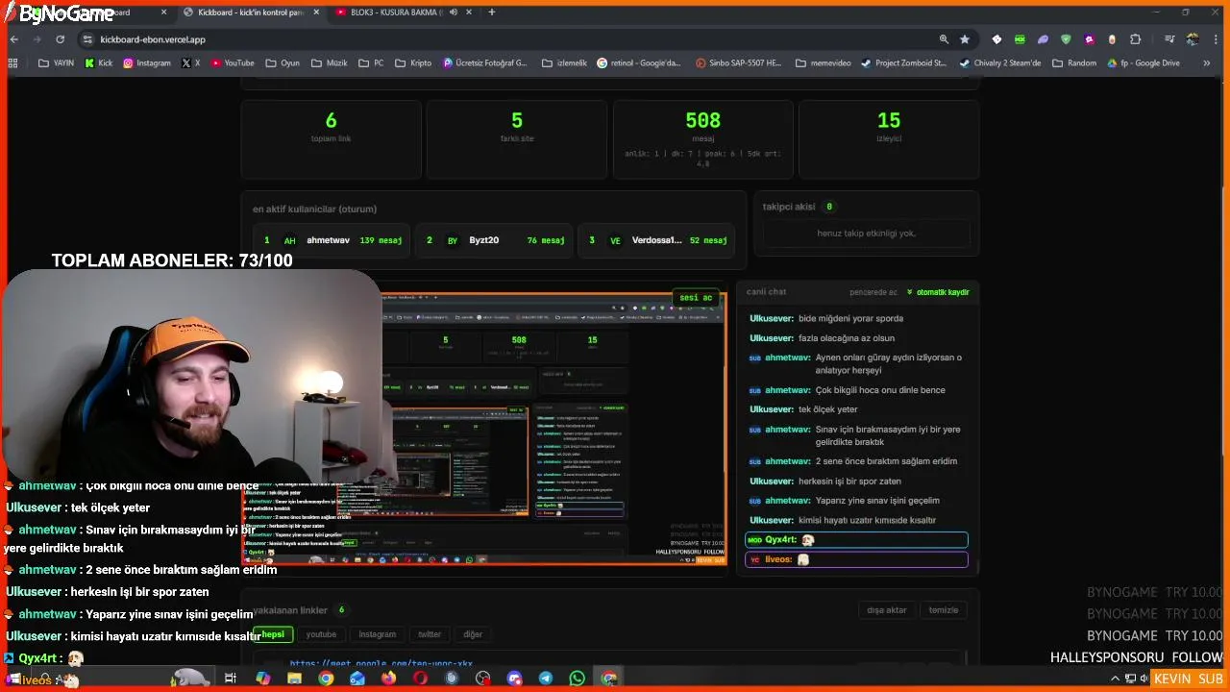Open the retinol Google search bookmark
The width and height of the screenshot is (1230, 692).
[639, 63]
